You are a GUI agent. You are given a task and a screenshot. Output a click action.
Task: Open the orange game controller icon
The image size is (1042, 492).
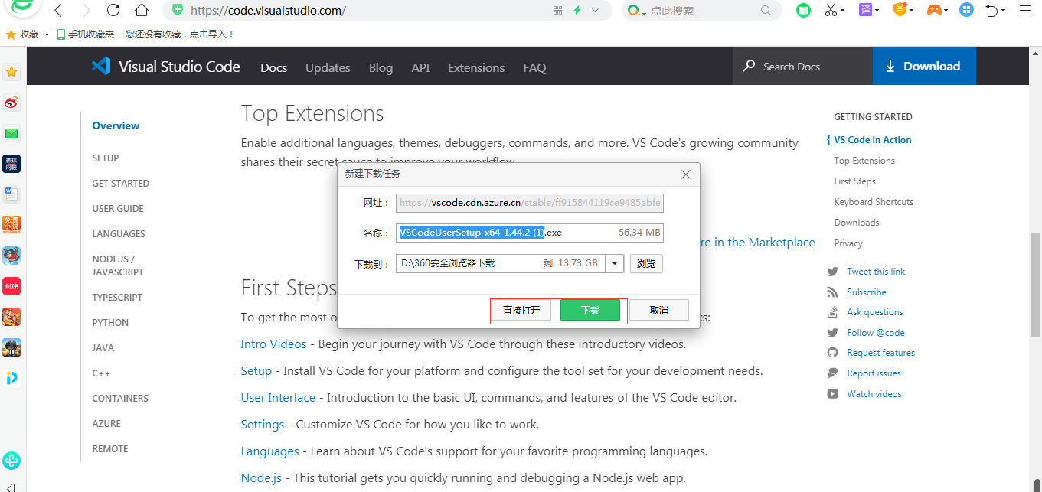click(934, 11)
